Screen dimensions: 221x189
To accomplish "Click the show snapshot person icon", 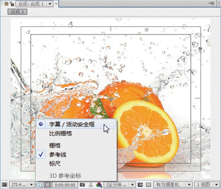I will click(x=91, y=185).
